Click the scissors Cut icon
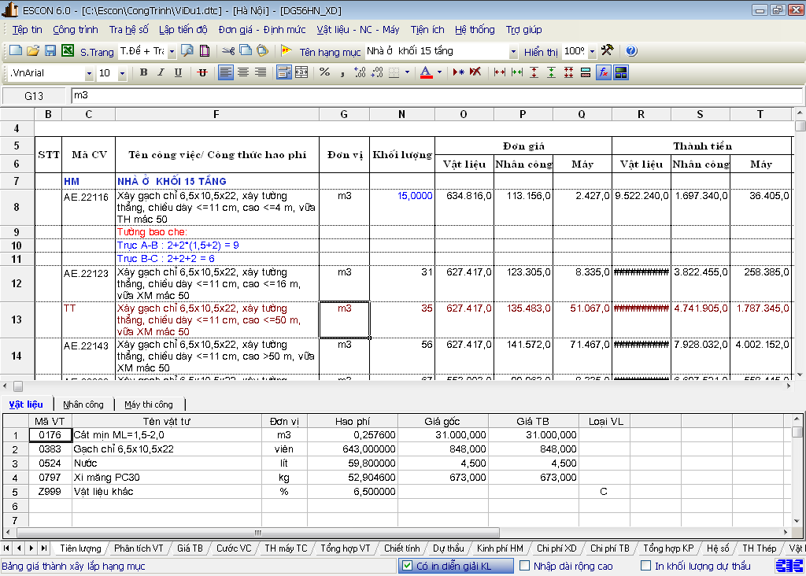 pyautogui.click(x=227, y=51)
